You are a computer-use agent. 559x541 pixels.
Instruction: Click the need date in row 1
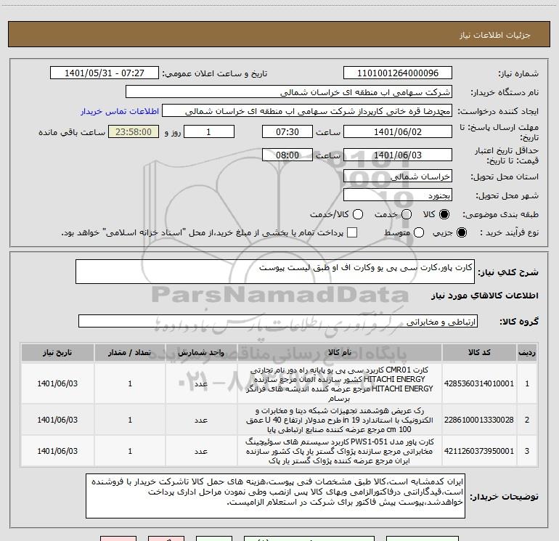pos(57,383)
